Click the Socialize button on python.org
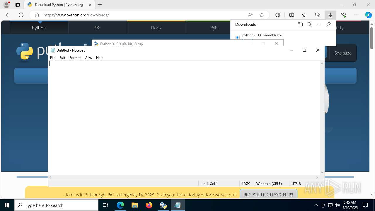Screen dimensions: 375x211 (343, 53)
